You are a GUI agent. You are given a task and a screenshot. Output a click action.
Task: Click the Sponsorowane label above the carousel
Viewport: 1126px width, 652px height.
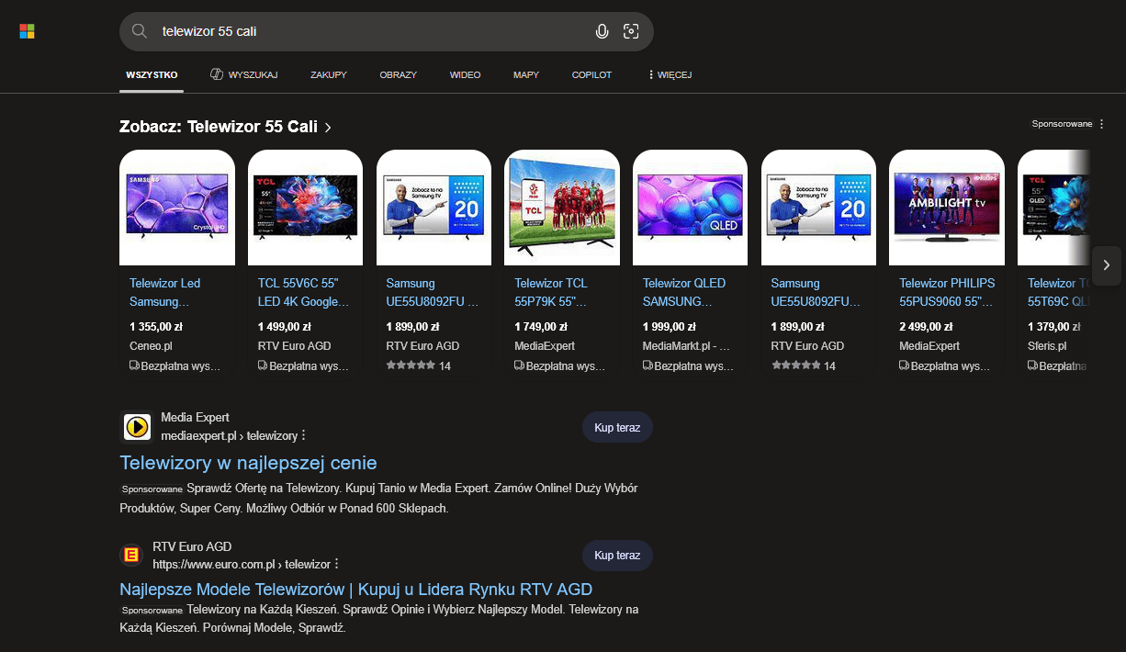tap(1062, 124)
